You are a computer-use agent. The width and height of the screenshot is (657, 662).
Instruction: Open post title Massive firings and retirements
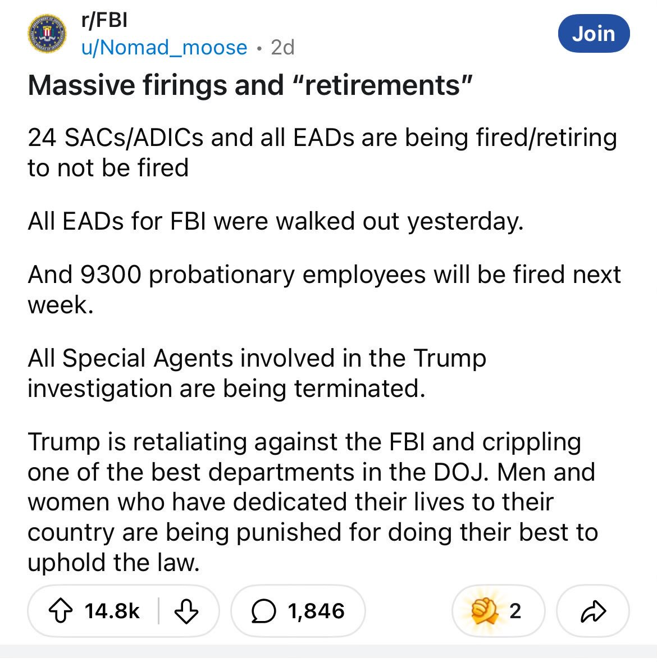(250, 85)
